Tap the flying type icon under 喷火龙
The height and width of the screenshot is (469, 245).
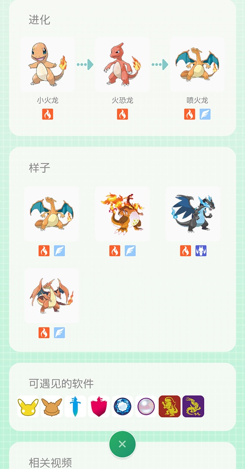point(205,114)
